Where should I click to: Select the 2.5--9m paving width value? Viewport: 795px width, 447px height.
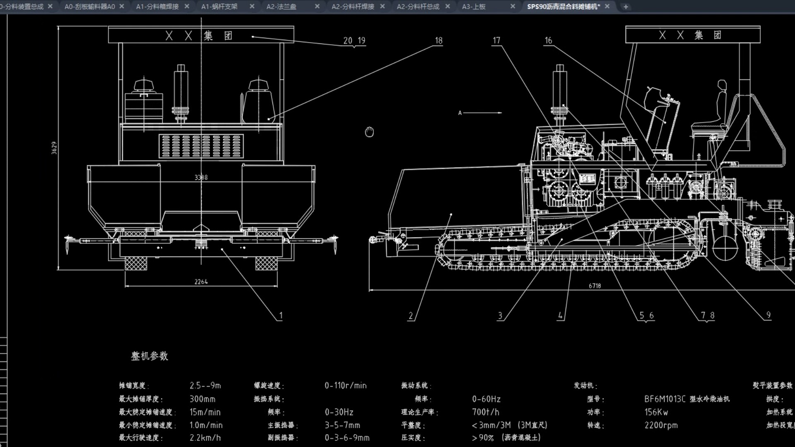tap(205, 386)
